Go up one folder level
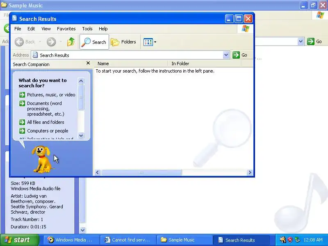The image size is (328, 246). (x=71, y=42)
